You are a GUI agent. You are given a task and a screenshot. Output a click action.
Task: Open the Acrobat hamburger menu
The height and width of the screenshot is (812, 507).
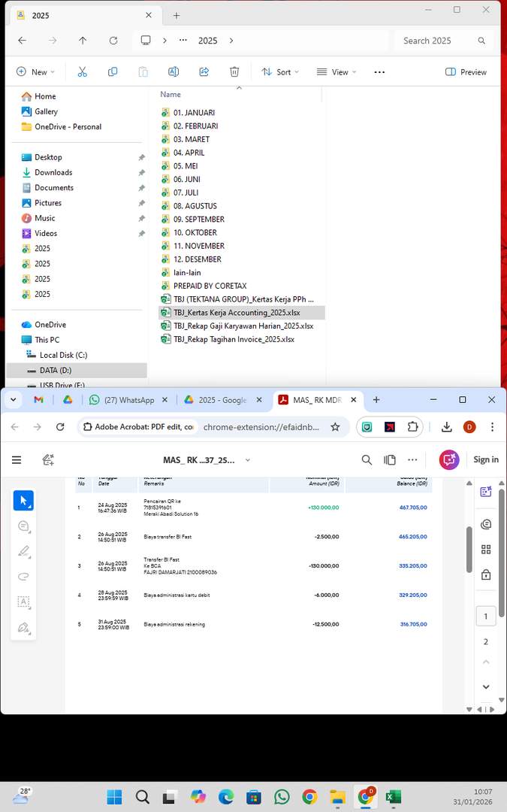click(17, 460)
